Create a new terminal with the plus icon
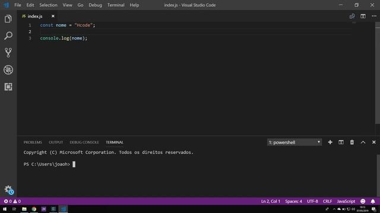This screenshot has height=213, width=380. pos(330,142)
